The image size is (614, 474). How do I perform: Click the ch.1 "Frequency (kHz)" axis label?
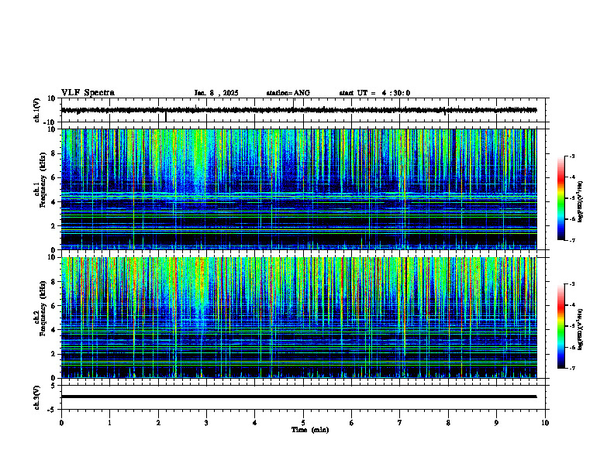pyautogui.click(x=43, y=180)
